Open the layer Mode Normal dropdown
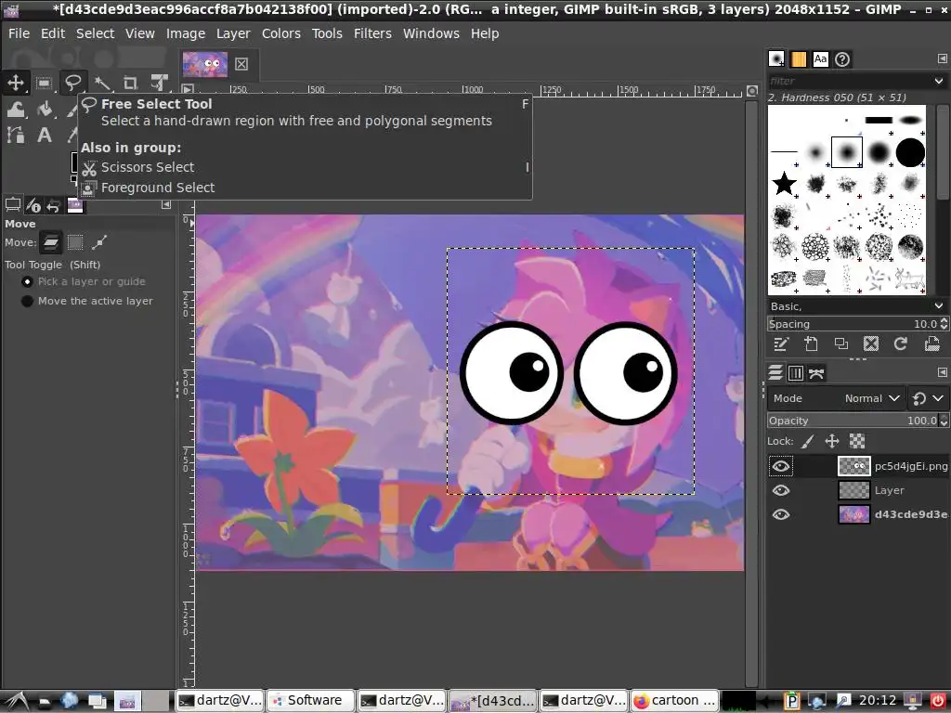 836,398
